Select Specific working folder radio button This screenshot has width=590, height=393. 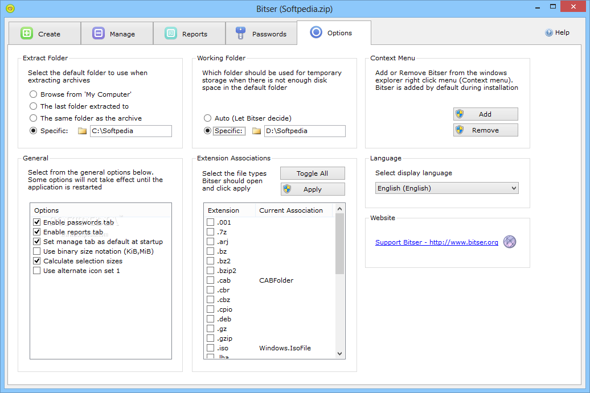(x=208, y=131)
